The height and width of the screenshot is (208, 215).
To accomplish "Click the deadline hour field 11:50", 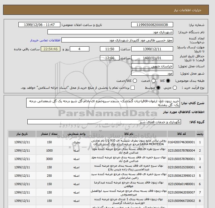I will (110, 49).
